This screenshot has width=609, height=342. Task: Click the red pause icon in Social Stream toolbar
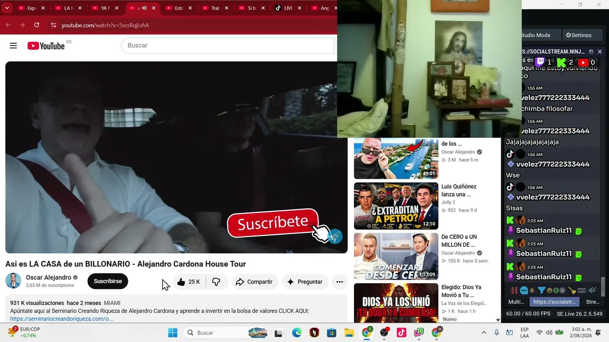coord(514,290)
